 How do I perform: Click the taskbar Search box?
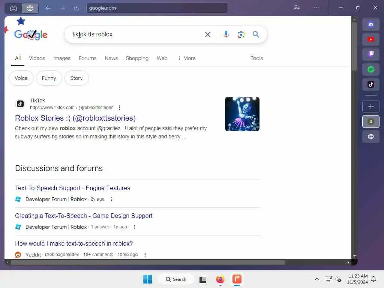coord(176,279)
